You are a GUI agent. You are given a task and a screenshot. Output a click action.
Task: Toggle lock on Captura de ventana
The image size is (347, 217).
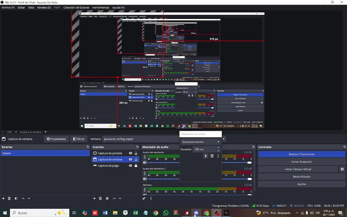click(136, 159)
